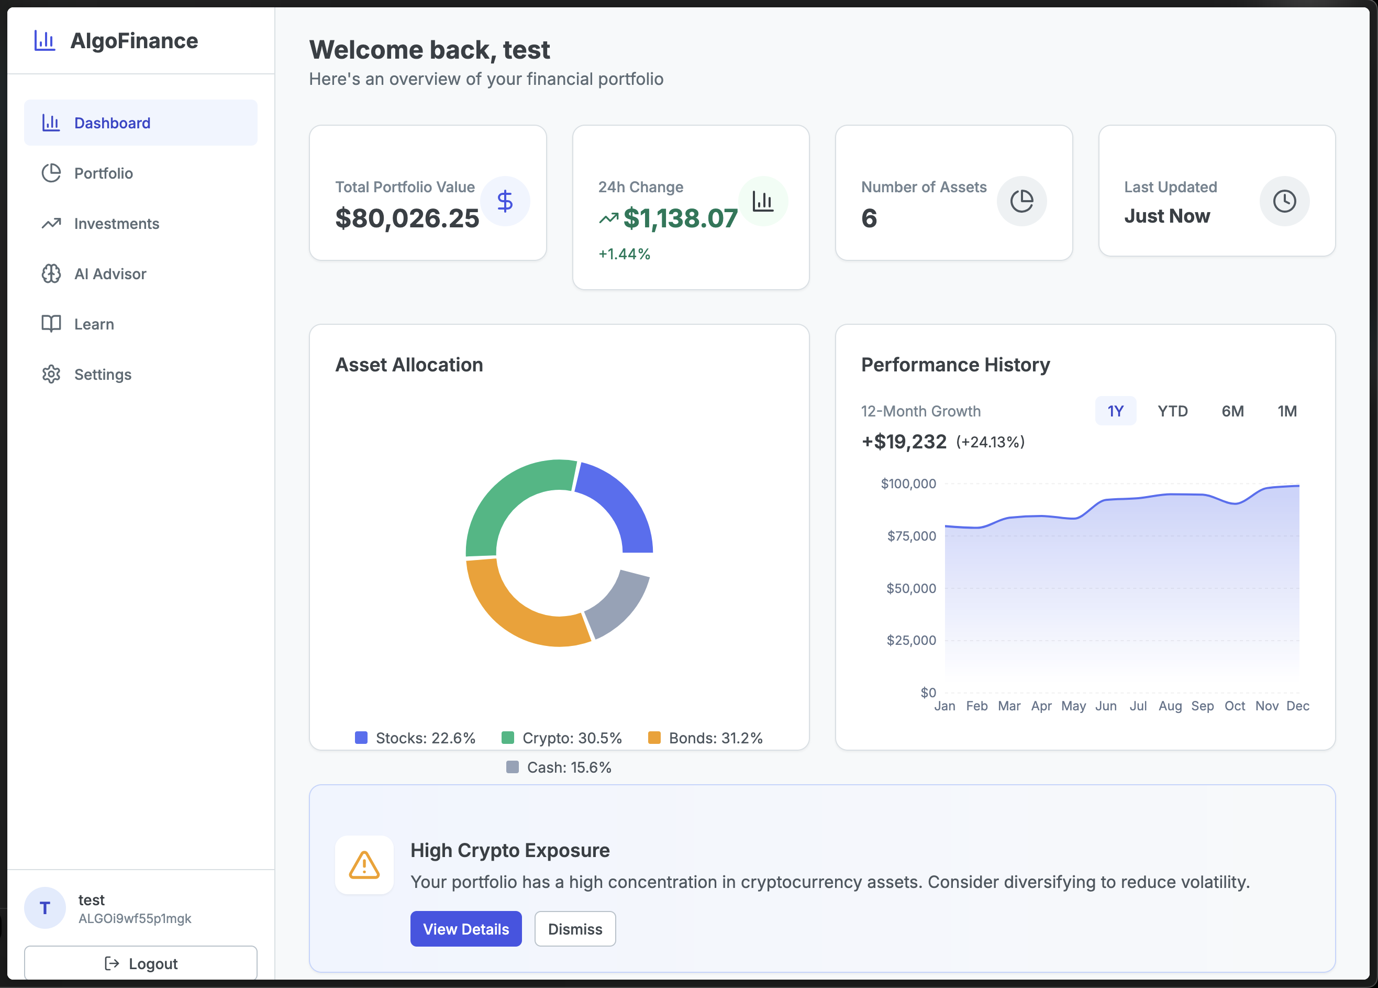Click the Settings gear icon in sidebar
1378x988 pixels.
(x=51, y=374)
